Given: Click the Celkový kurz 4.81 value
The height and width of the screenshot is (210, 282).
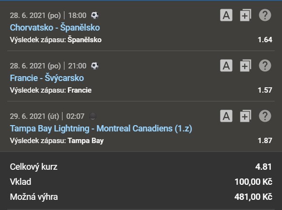Looking at the screenshot, I should coord(264,167).
